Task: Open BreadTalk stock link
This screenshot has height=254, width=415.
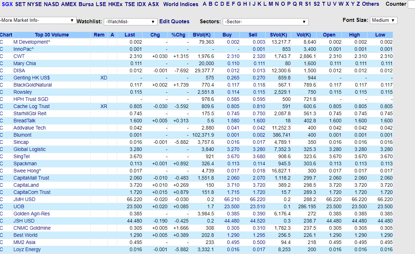Action: click(x=24, y=121)
